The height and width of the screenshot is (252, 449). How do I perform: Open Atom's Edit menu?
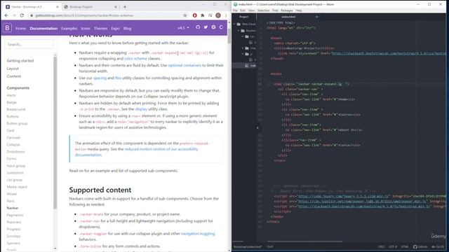(x=243, y=10)
